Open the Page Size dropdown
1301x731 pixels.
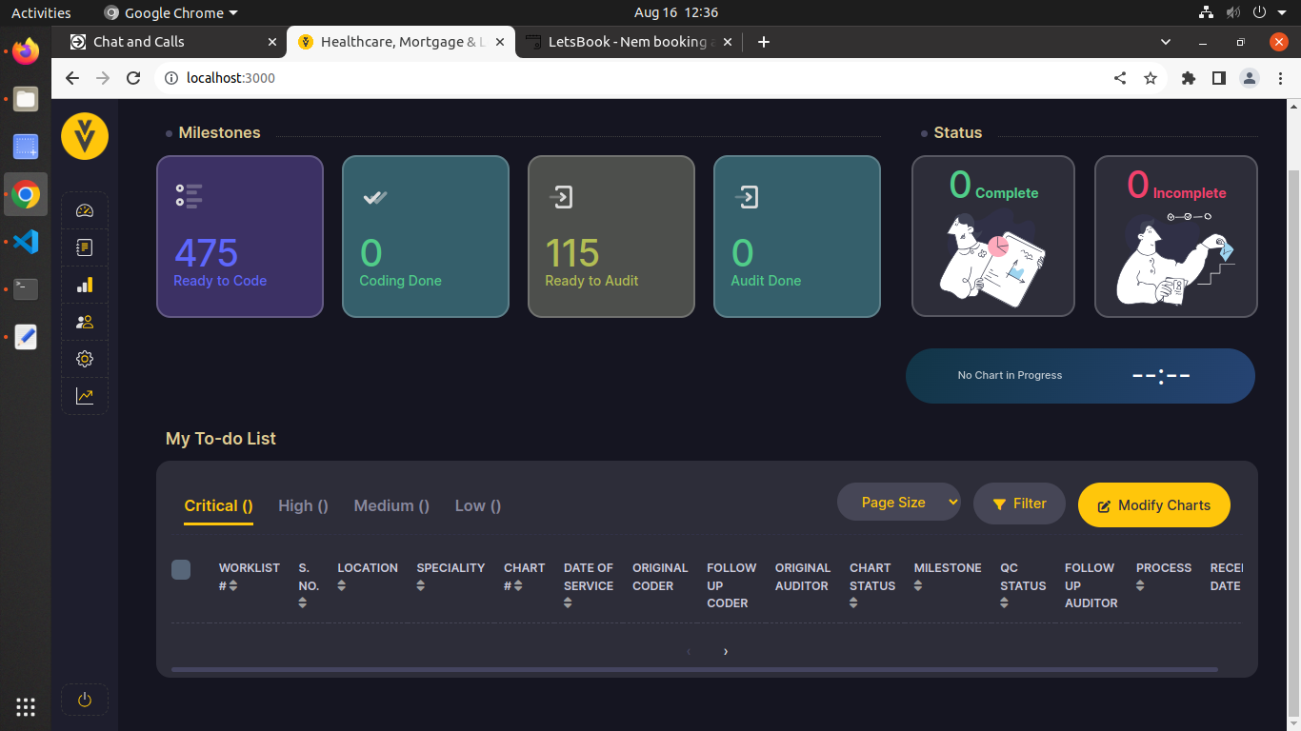pyautogui.click(x=898, y=503)
